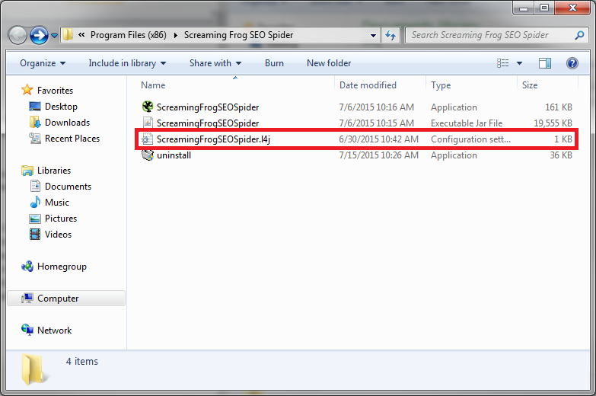Expand arrow between Program Files and Screaming Frog
Image resolution: width=596 pixels, height=396 pixels.
[175, 35]
